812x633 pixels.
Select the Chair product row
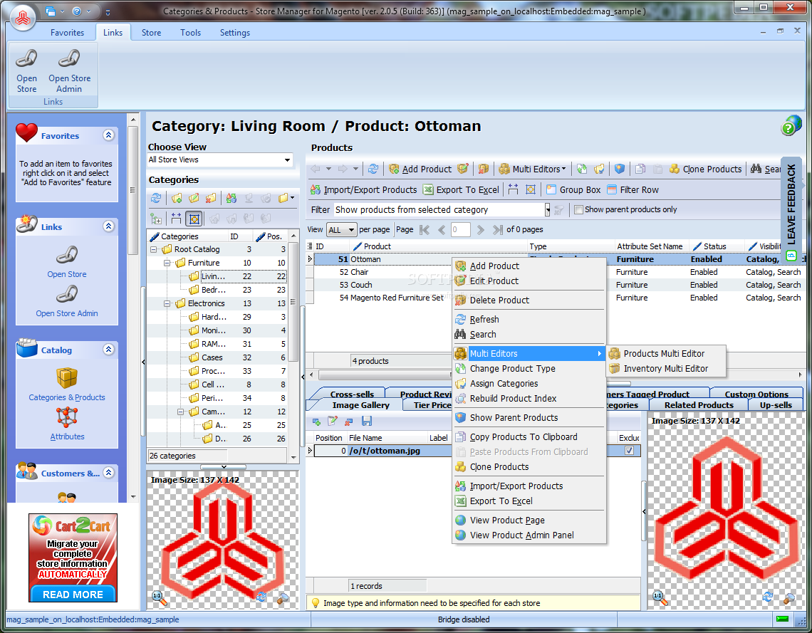tap(554, 272)
